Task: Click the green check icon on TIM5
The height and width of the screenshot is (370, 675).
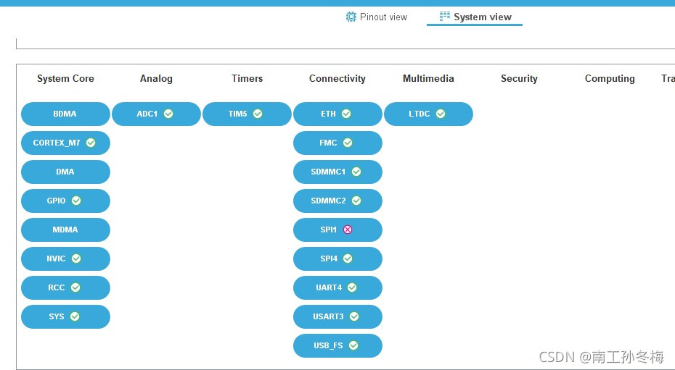Action: [258, 114]
